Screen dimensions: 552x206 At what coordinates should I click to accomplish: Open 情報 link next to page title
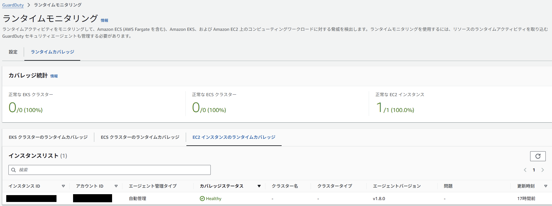(104, 21)
